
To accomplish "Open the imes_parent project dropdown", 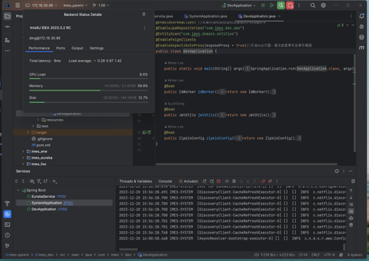I will [75, 5].
